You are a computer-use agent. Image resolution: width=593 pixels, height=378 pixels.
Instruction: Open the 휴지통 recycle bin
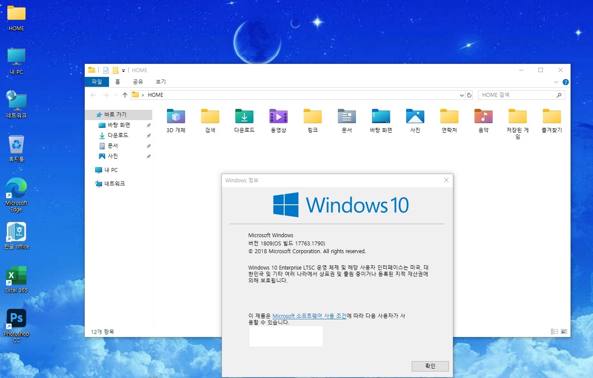coord(16,148)
